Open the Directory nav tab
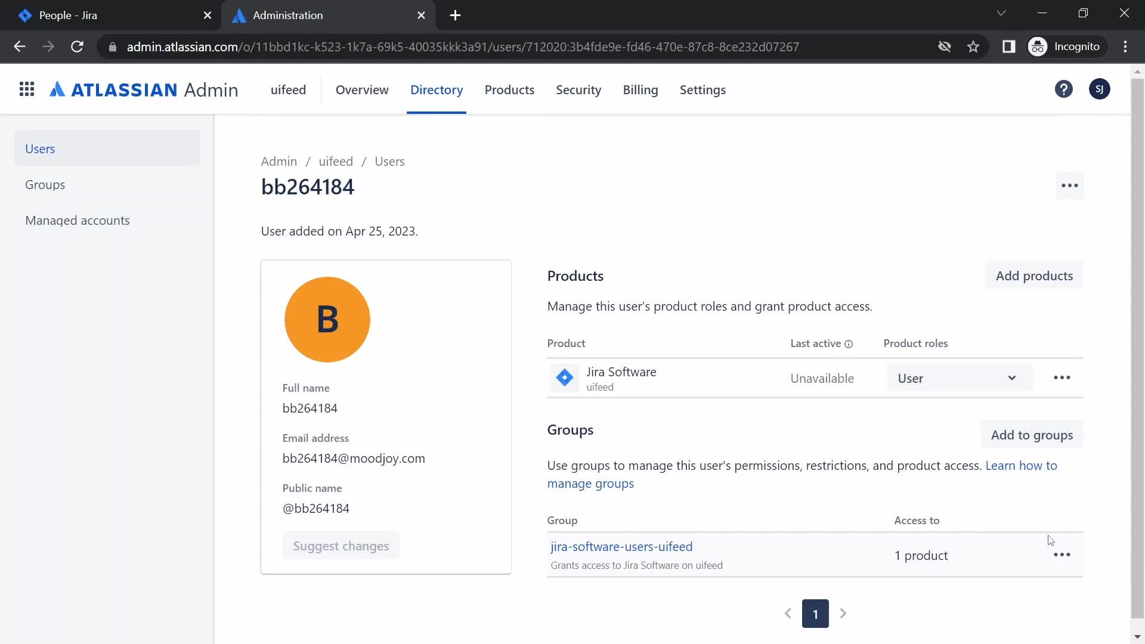 coord(437,89)
